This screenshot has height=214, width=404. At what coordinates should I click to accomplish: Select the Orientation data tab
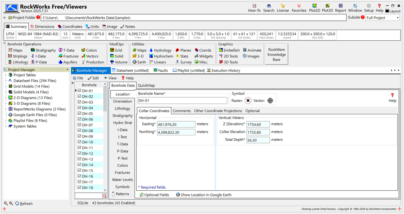coord(122,101)
